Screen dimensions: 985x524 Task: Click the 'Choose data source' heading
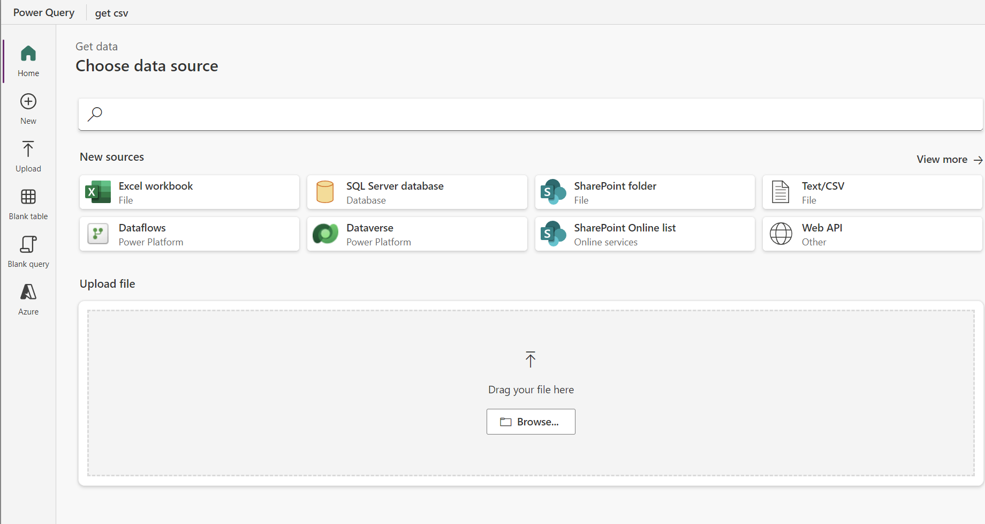[x=147, y=66]
